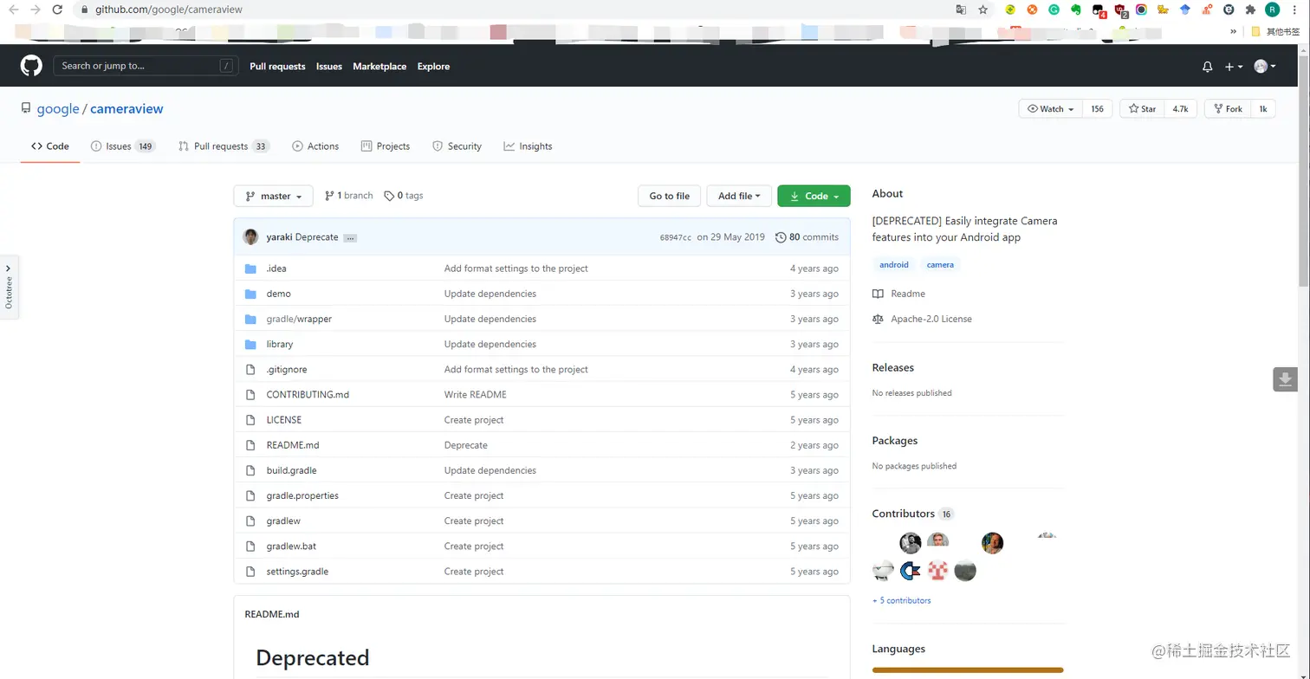
Task: Open yaraki author avatar
Action: click(251, 236)
